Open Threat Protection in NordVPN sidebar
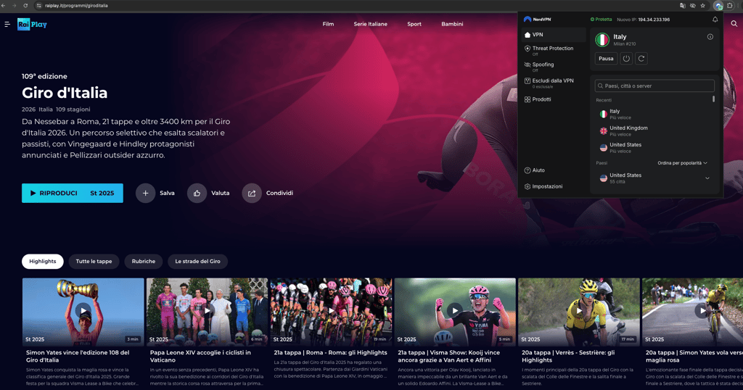Image resolution: width=743 pixels, height=390 pixels. [x=554, y=50]
